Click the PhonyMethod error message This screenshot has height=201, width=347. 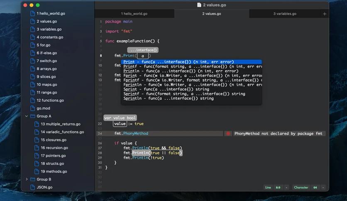(x=279, y=133)
